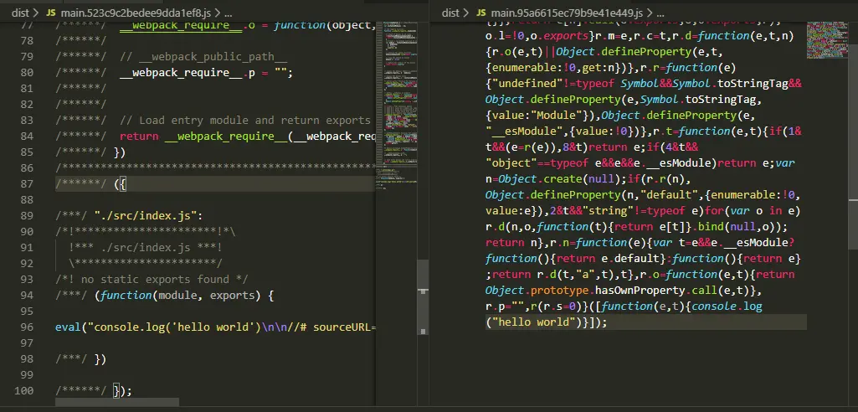Click the '// __webpack_public_path__' comment

[203, 56]
